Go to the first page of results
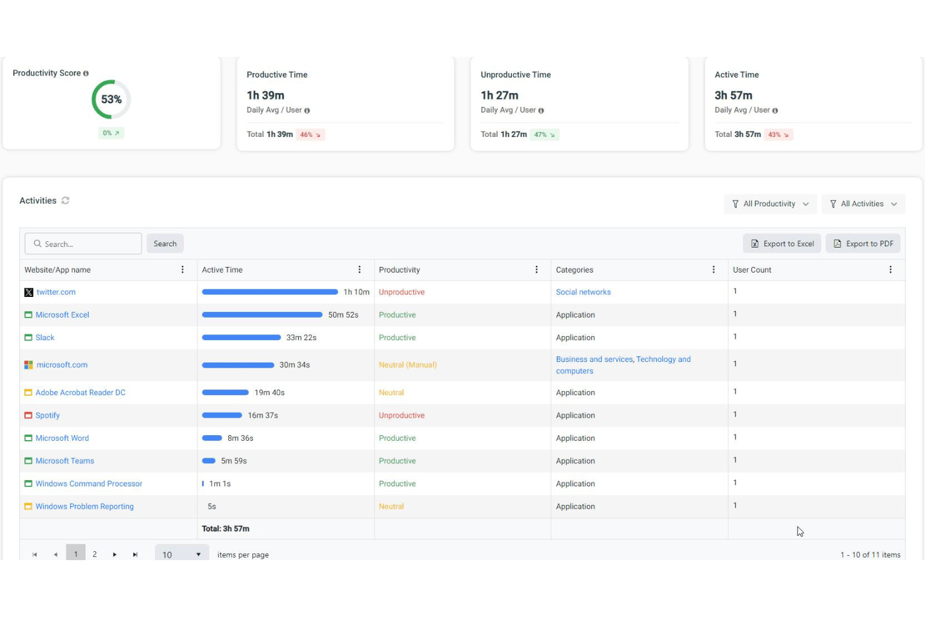This screenshot has width=925, height=617. point(35,554)
